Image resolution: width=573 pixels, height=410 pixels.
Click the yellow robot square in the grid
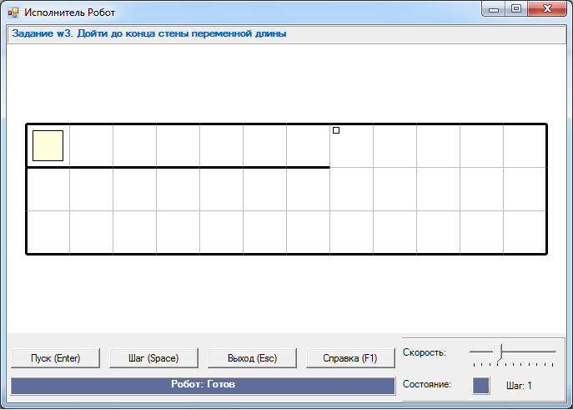[48, 145]
